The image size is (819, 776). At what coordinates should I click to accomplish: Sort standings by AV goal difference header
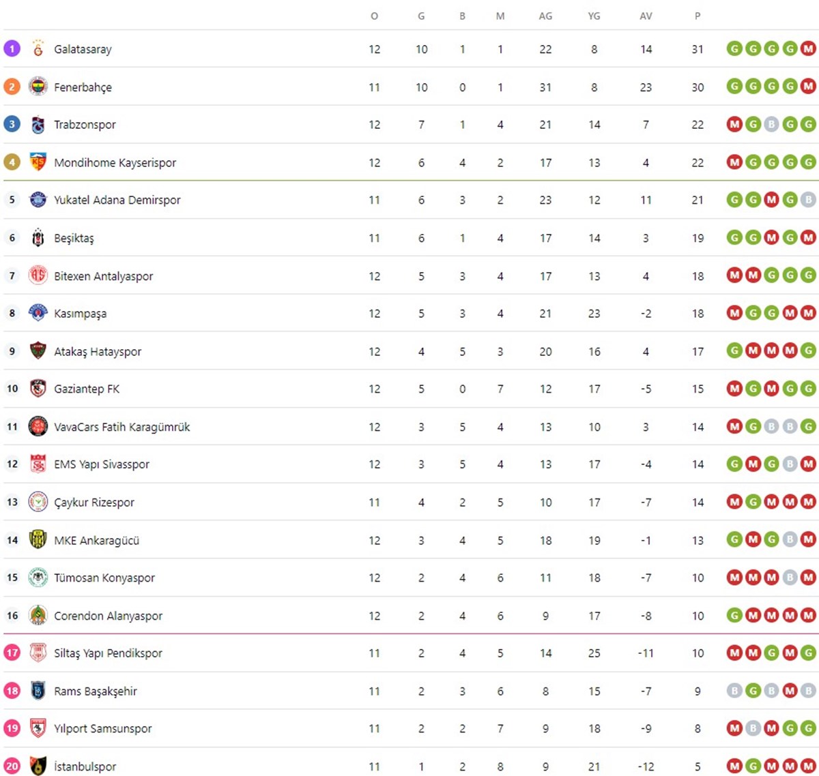tap(646, 16)
